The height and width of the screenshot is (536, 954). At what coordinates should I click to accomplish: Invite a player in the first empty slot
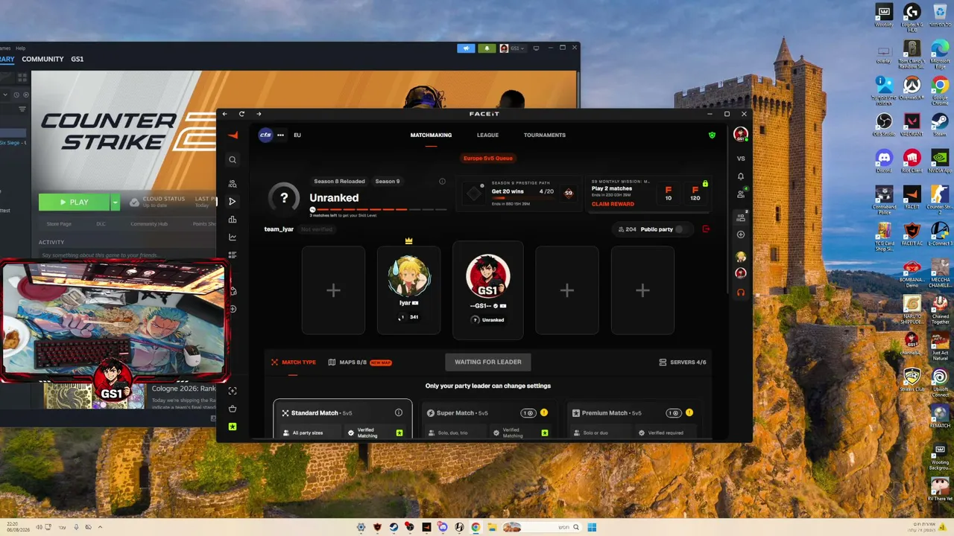click(x=333, y=290)
